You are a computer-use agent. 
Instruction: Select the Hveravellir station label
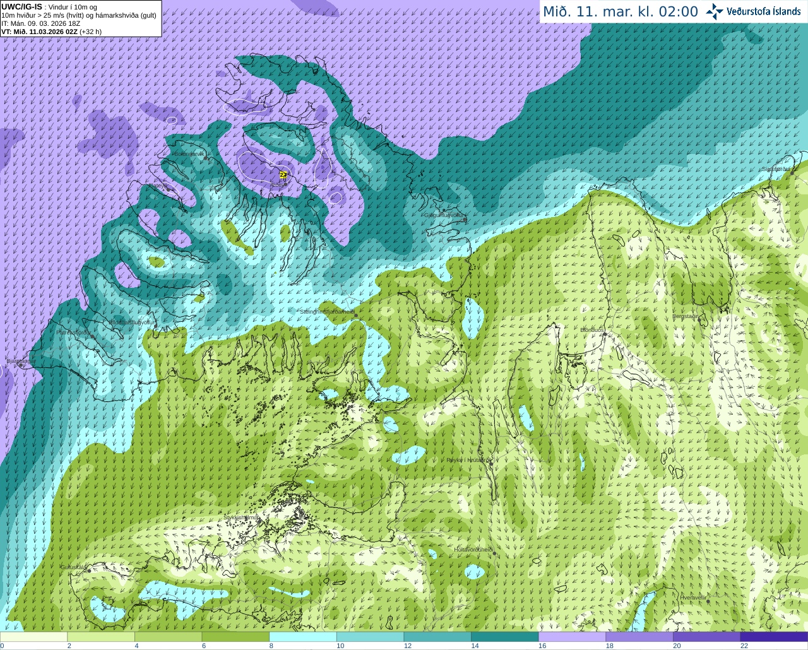694,597
